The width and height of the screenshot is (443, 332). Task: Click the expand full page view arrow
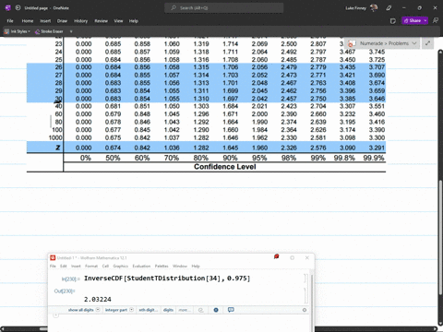coord(427,43)
